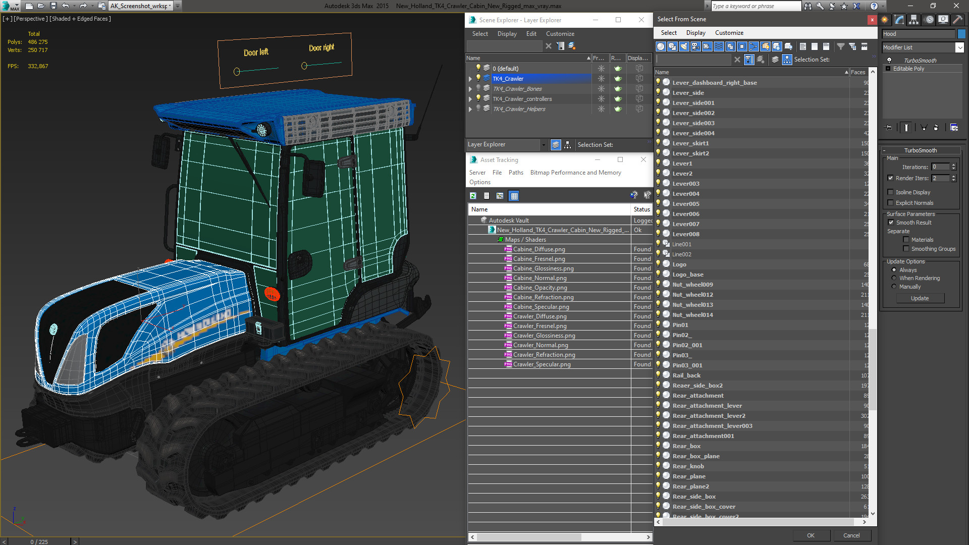Expand the TK4_Crawler layer
This screenshot has width=969, height=545.
pyautogui.click(x=470, y=79)
